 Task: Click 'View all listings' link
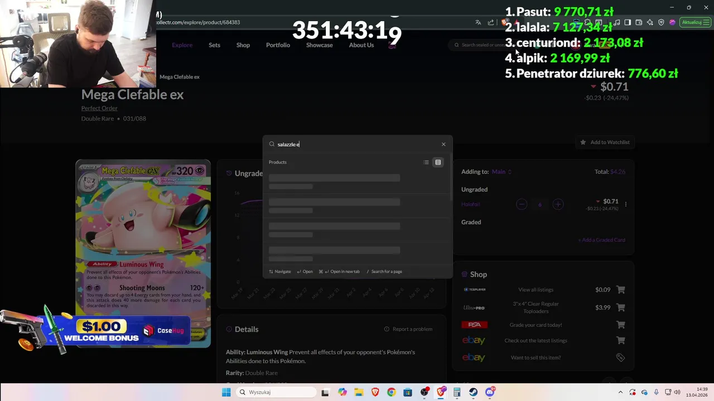coord(535,290)
